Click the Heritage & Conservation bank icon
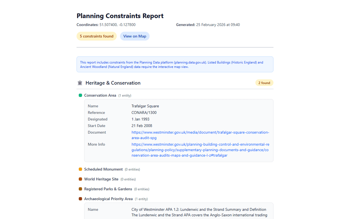The height and width of the screenshot is (219, 350). (x=80, y=83)
